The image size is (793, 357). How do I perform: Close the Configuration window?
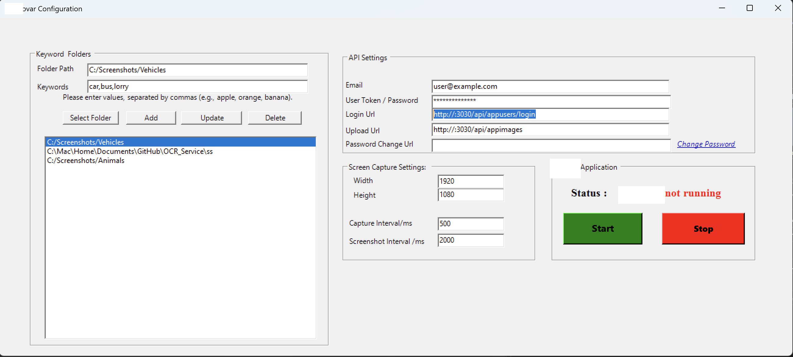coord(778,8)
